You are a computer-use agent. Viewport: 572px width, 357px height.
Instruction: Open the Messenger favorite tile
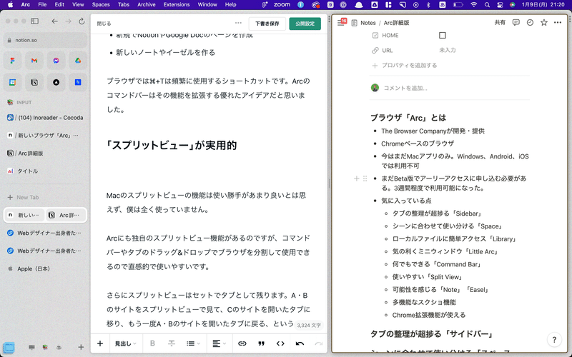pyautogui.click(x=56, y=61)
